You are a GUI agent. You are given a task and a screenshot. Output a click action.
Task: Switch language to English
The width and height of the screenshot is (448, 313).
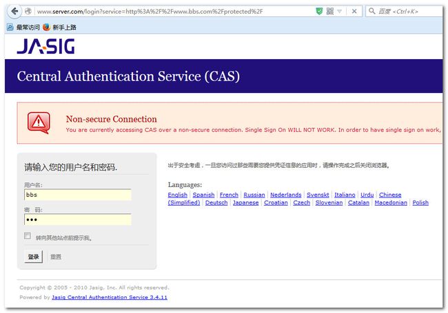click(177, 195)
